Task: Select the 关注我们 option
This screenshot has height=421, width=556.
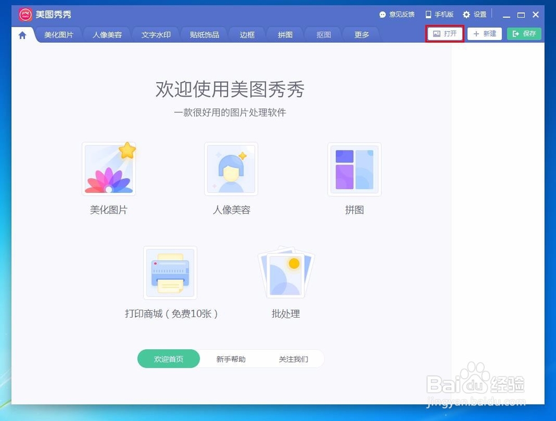Action: point(293,359)
